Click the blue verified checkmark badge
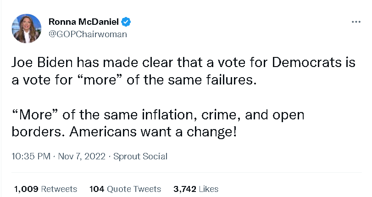372x197 pixels. click(126, 22)
